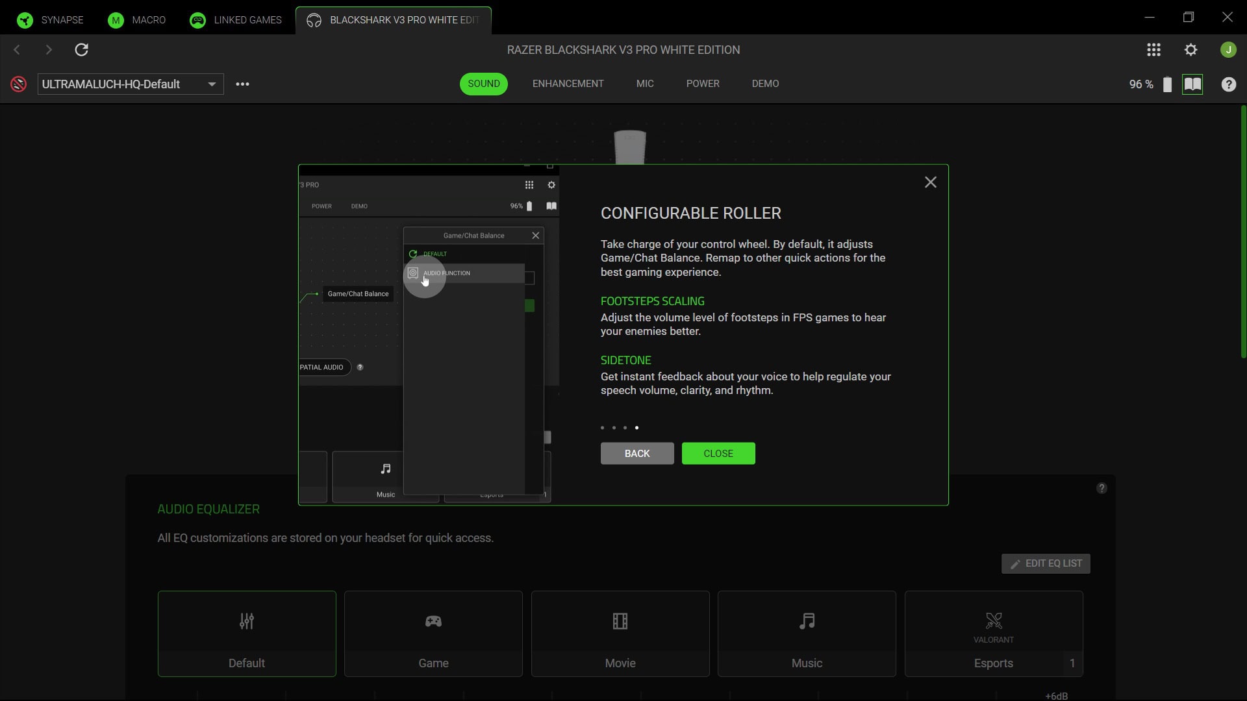This screenshot has height=701, width=1247.
Task: Click the Movie preset film icon
Action: point(620,621)
